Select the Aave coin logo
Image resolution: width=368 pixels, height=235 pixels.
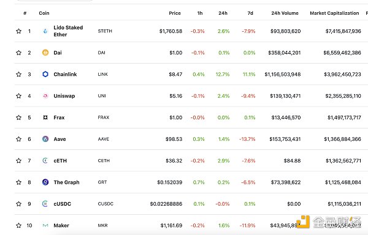coord(45,139)
